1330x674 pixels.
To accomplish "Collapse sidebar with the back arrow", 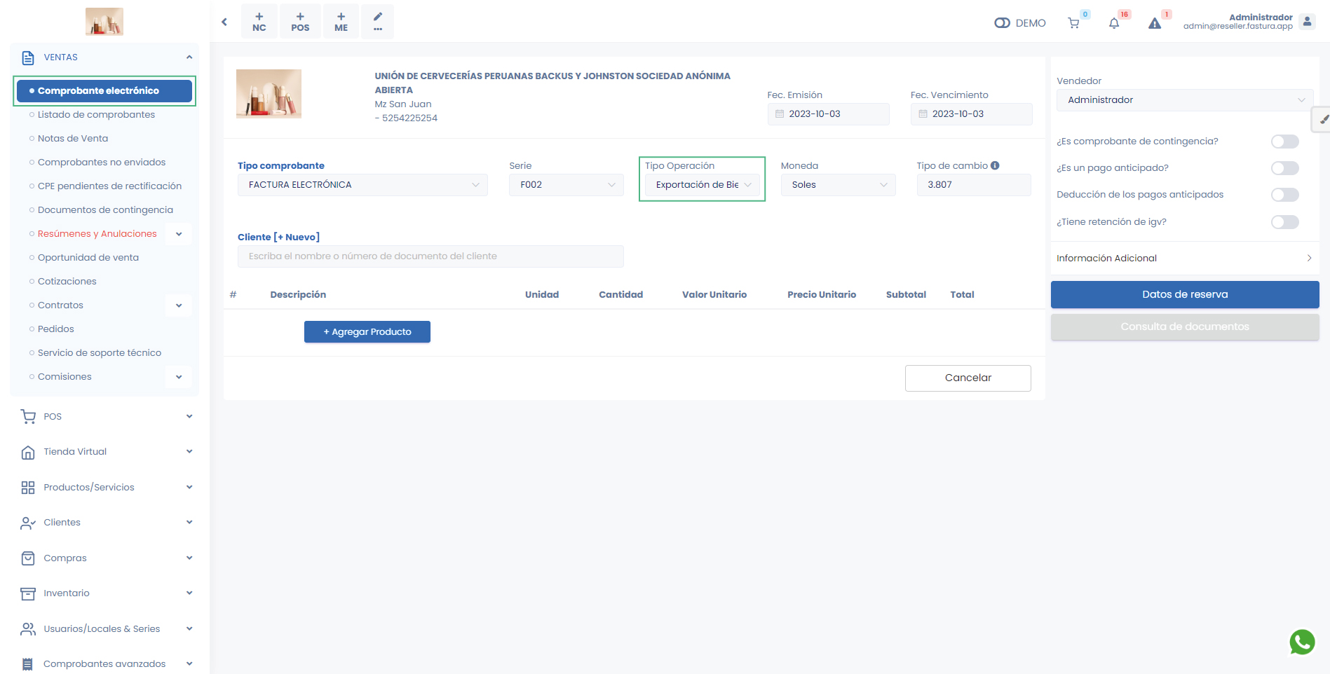I will 224,22.
